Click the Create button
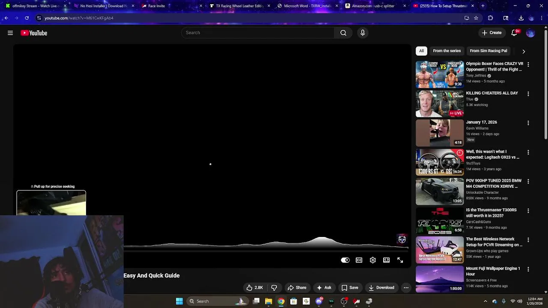The height and width of the screenshot is (308, 548). coord(491,33)
